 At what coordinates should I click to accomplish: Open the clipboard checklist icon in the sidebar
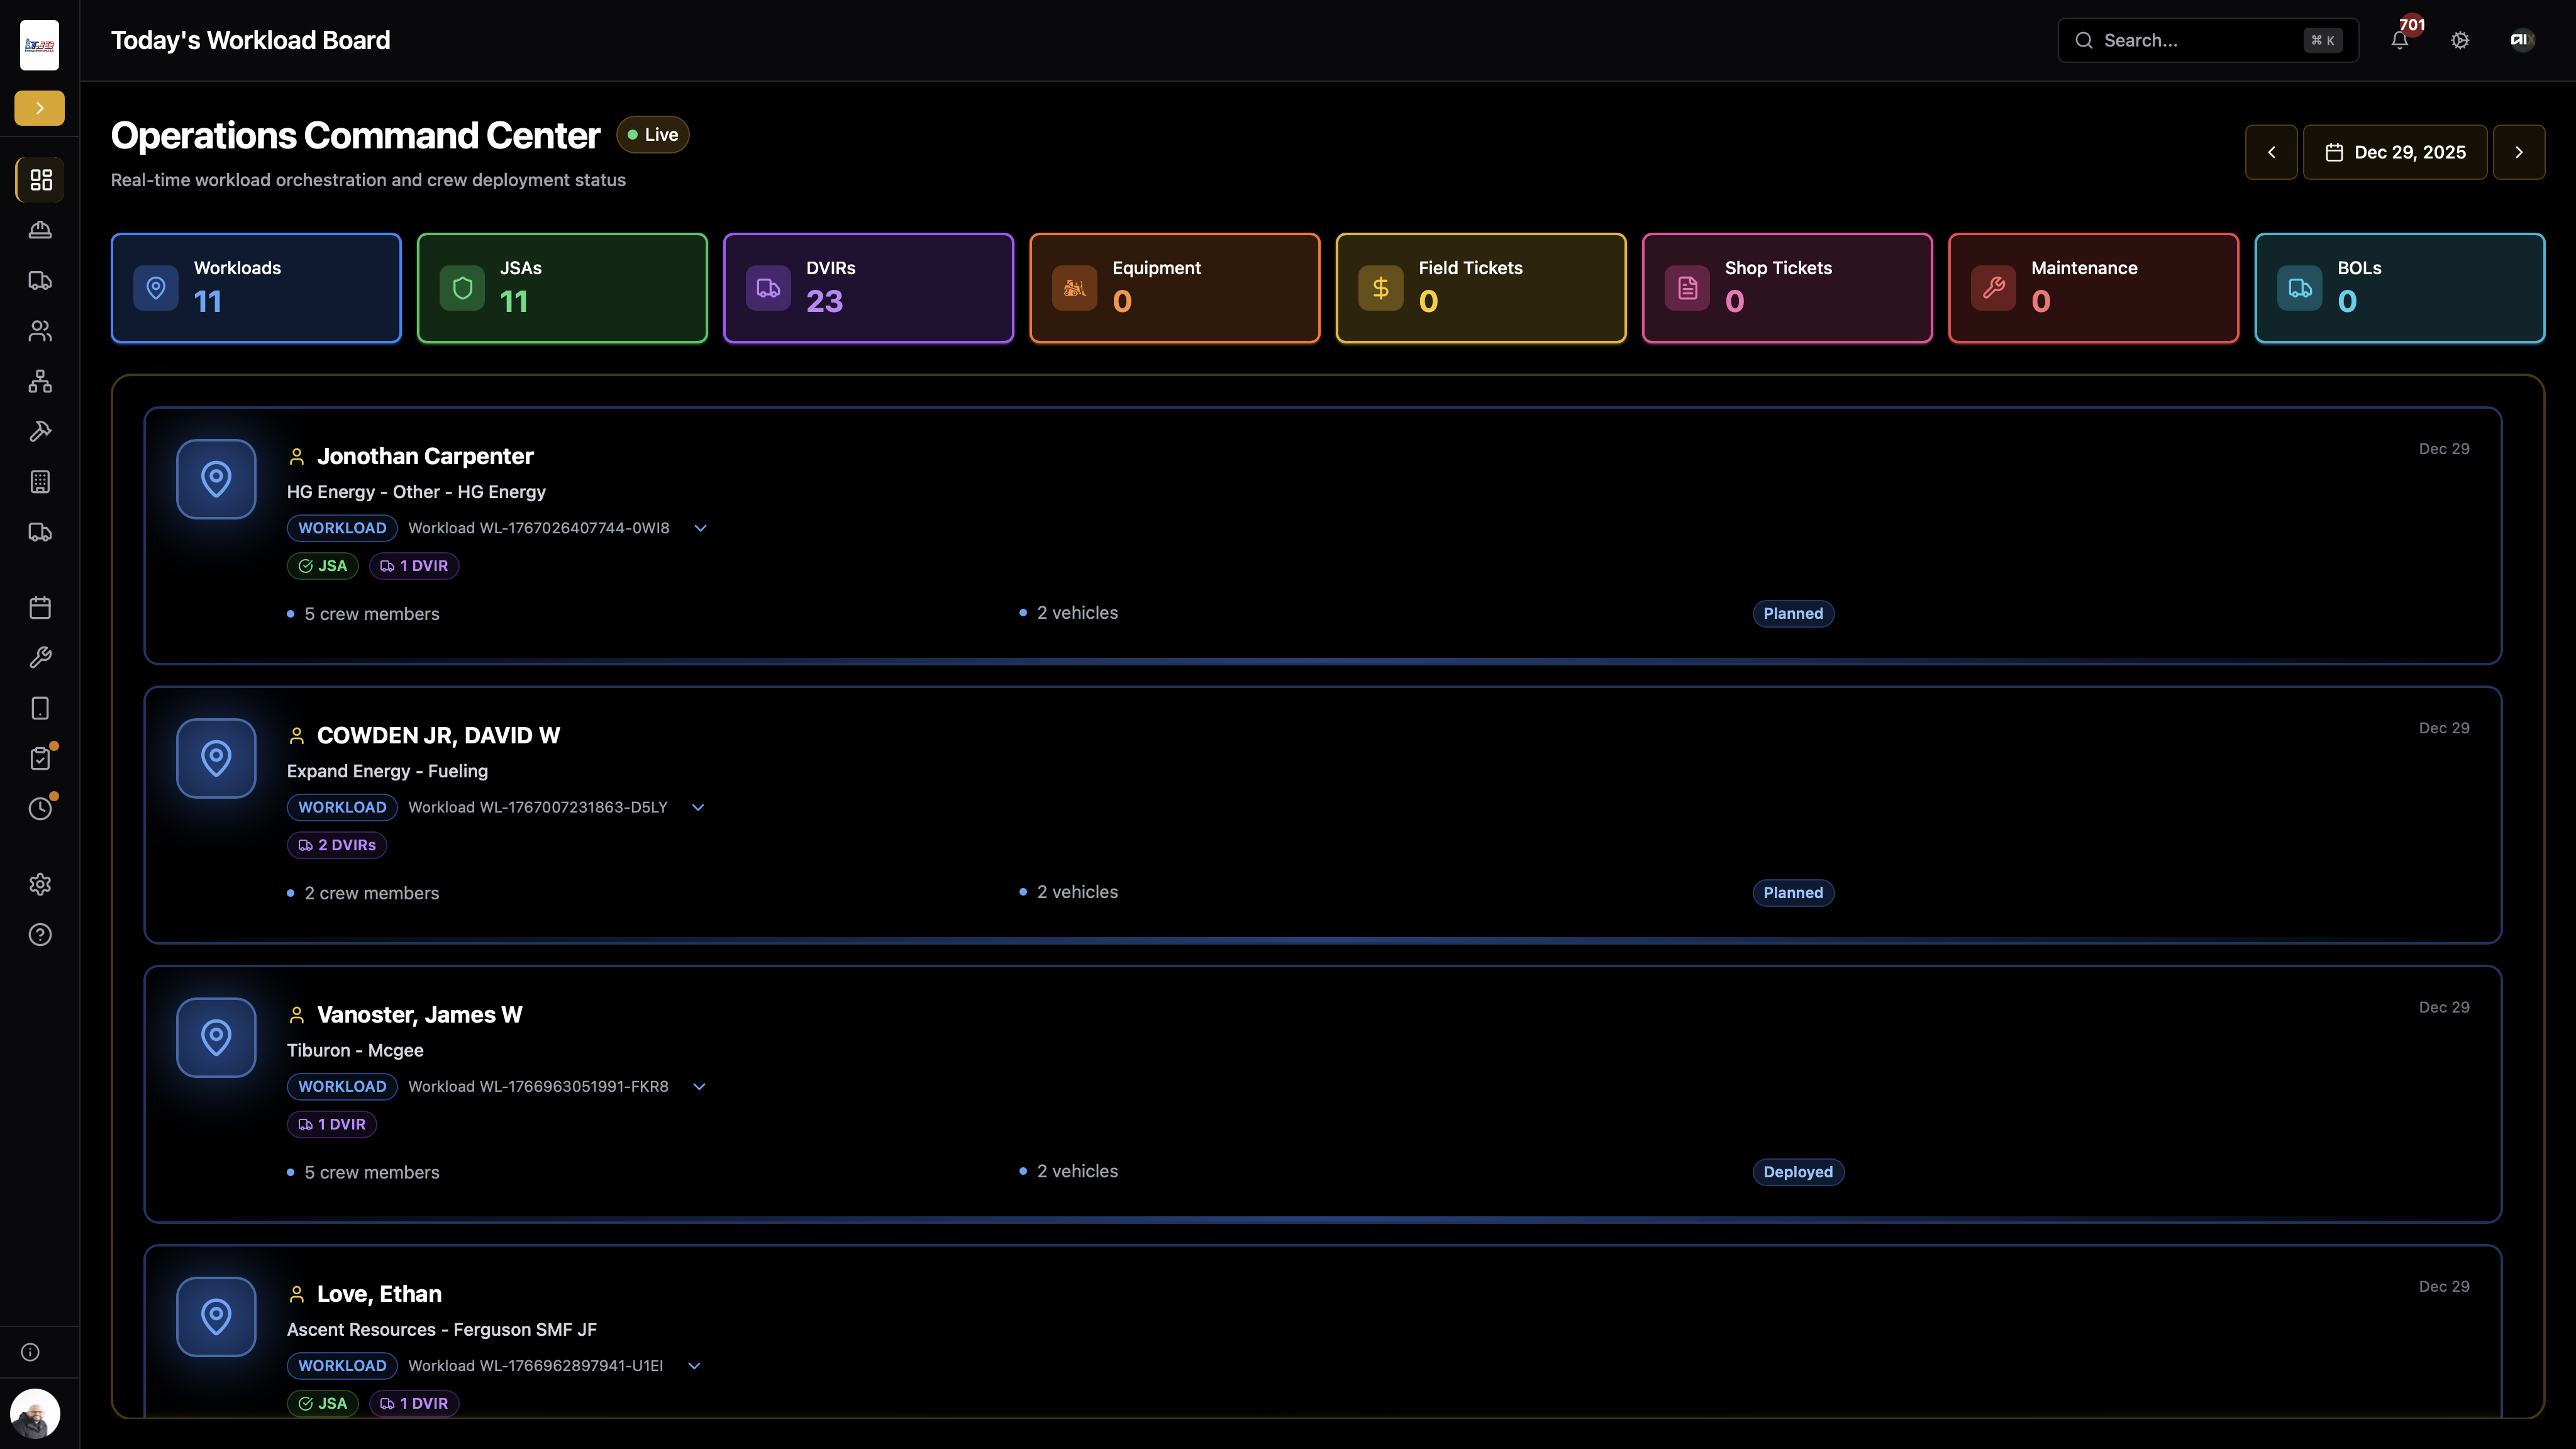click(x=40, y=759)
